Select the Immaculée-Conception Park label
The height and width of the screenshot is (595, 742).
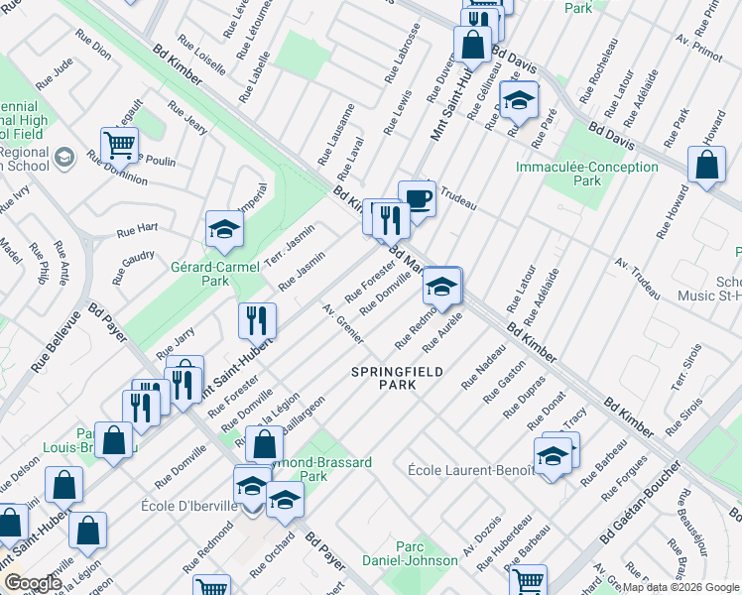point(587,174)
